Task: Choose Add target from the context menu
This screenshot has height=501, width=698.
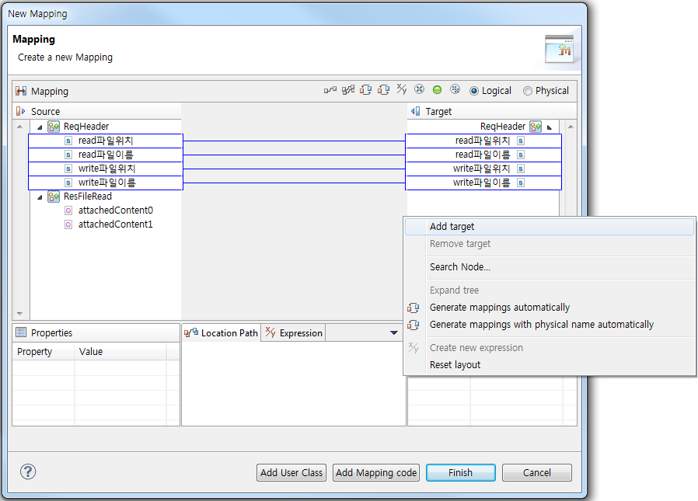Action: coord(451,225)
